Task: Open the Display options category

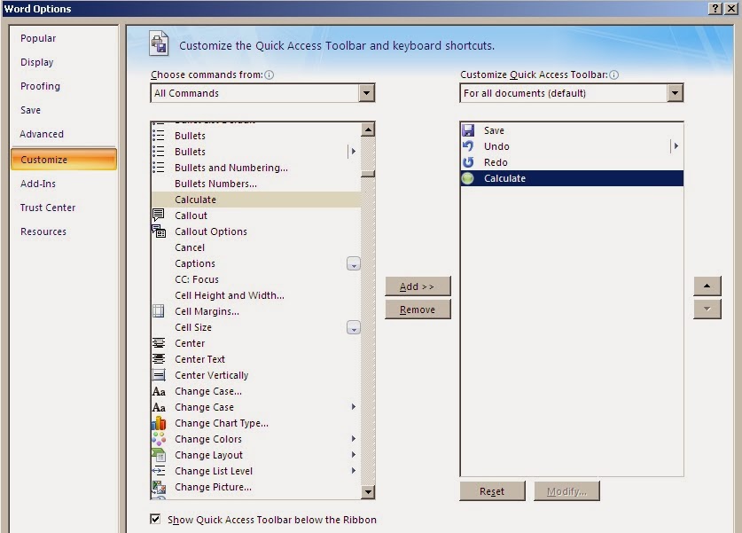Action: coord(37,62)
